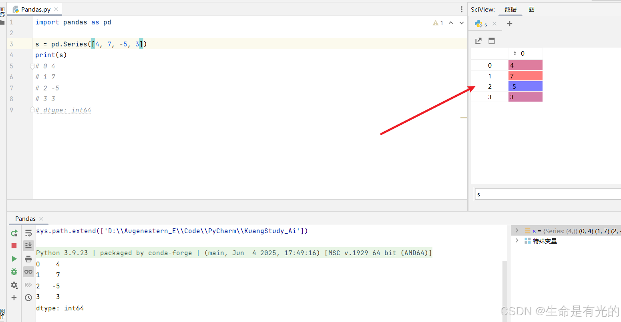
Task: Toggle show variables glasses icon
Action: pos(28,272)
